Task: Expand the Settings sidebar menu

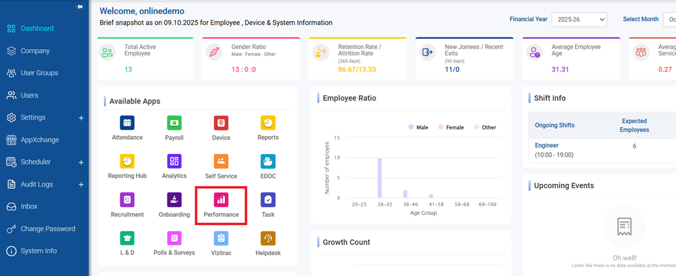Action: click(81, 118)
